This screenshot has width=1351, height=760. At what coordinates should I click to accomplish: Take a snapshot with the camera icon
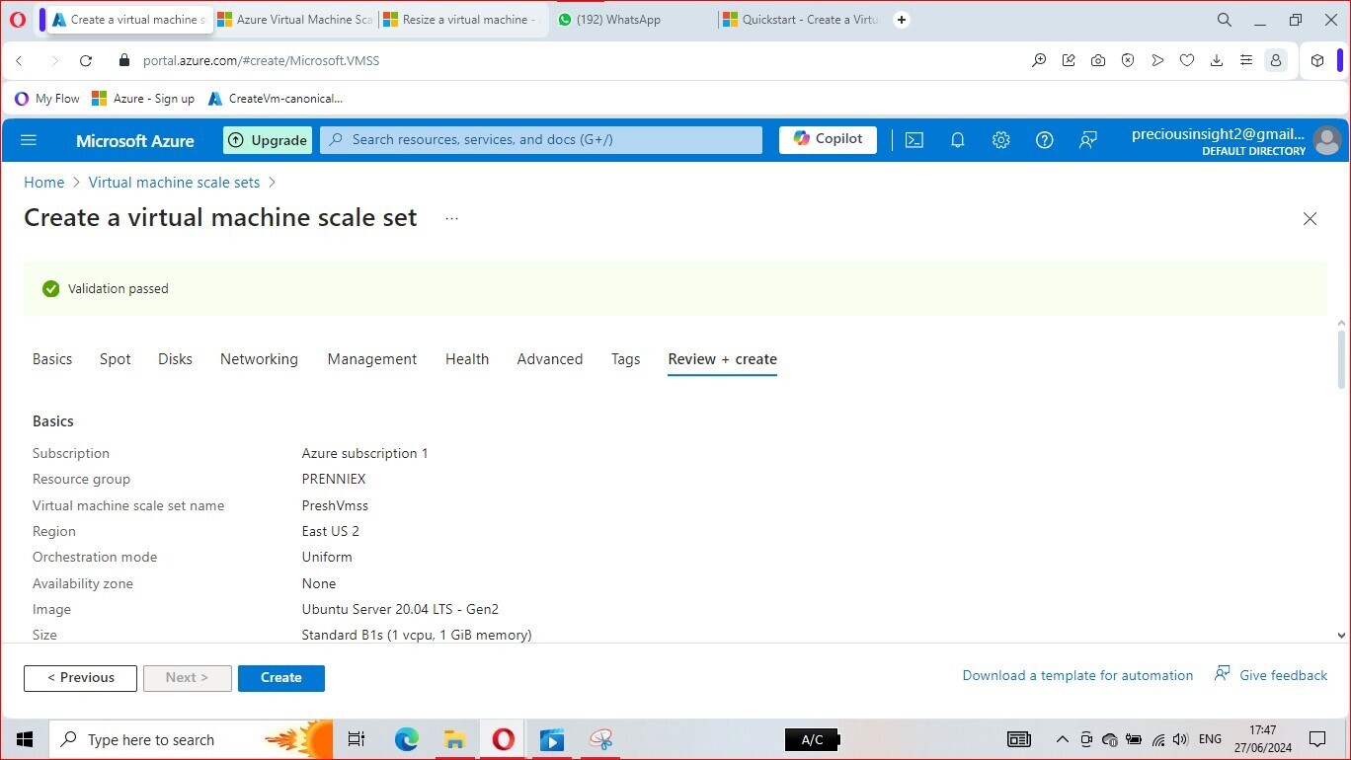[1098, 60]
